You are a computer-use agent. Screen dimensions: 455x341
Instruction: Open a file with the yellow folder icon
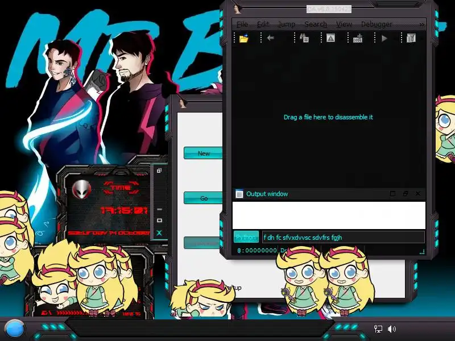pos(244,38)
